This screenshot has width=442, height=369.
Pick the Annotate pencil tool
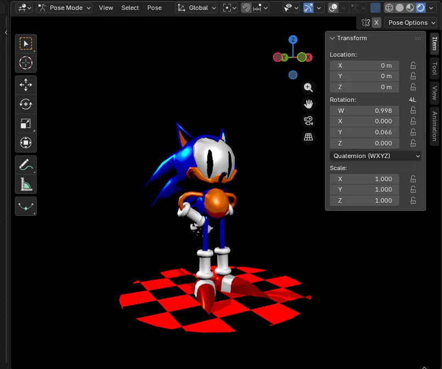[26, 165]
